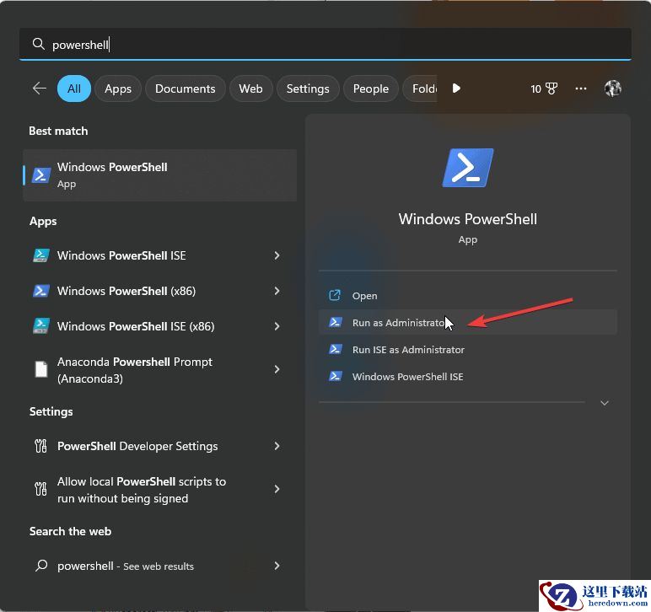Expand more actions with the down chevron

[x=604, y=404]
